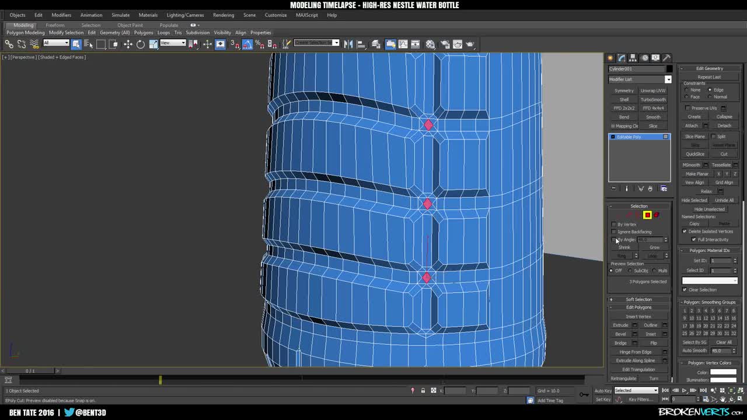Open the Material Editor icon

(x=430, y=44)
